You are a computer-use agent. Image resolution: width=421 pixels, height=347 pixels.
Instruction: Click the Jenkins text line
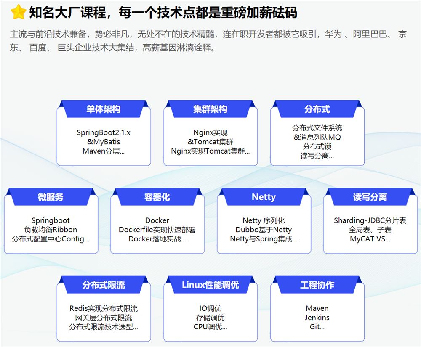coord(317,318)
